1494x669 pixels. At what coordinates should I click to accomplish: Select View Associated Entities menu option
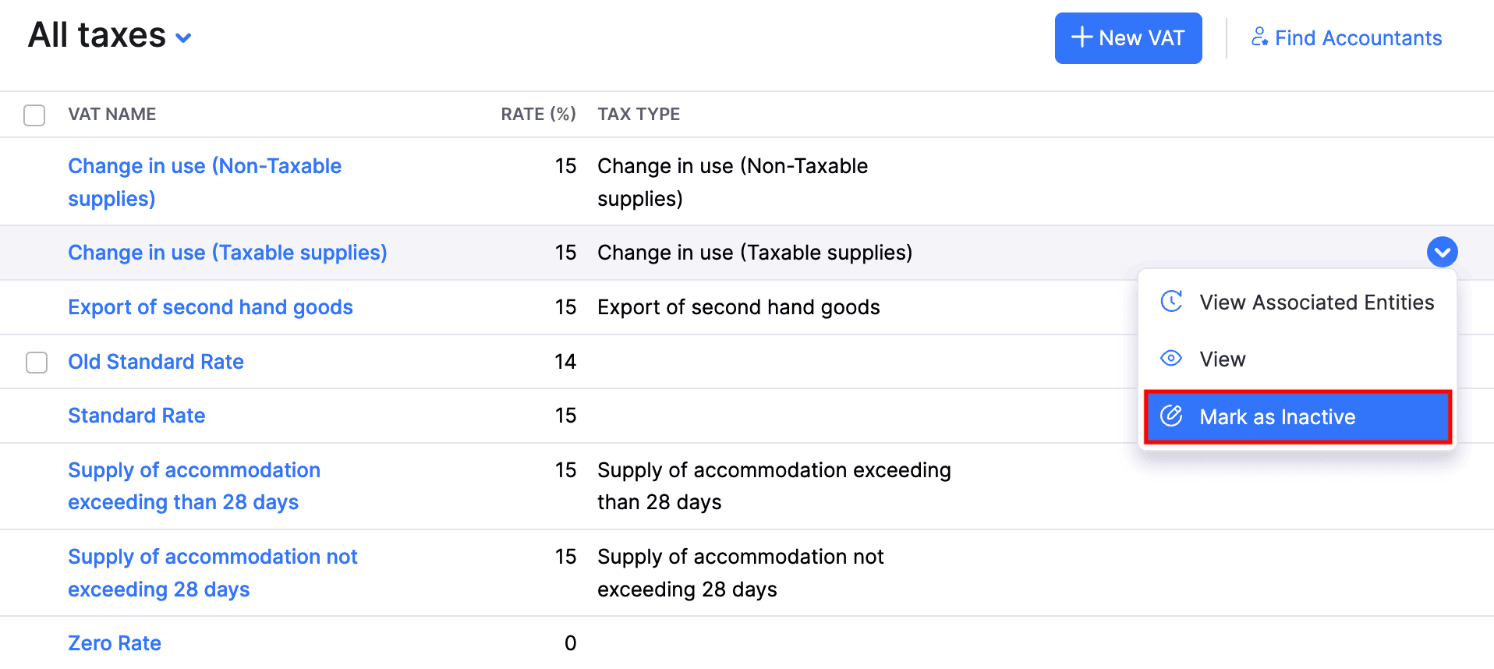click(1316, 303)
